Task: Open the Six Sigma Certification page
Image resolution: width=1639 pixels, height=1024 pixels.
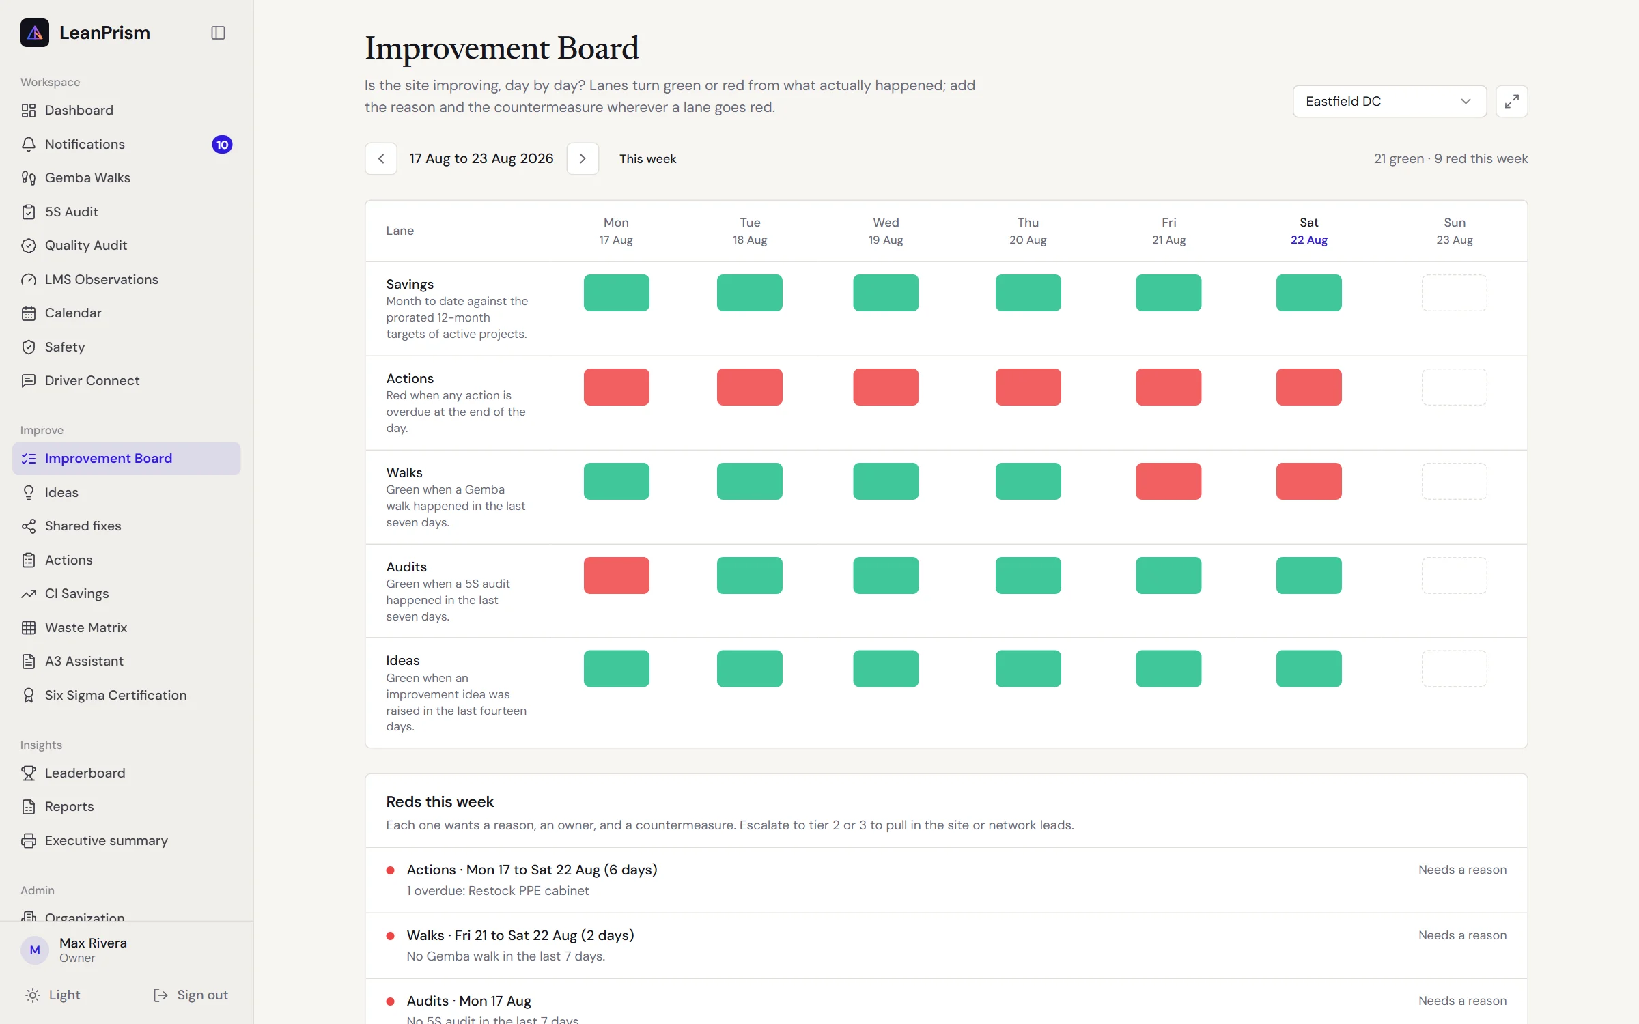Action: coord(126,695)
